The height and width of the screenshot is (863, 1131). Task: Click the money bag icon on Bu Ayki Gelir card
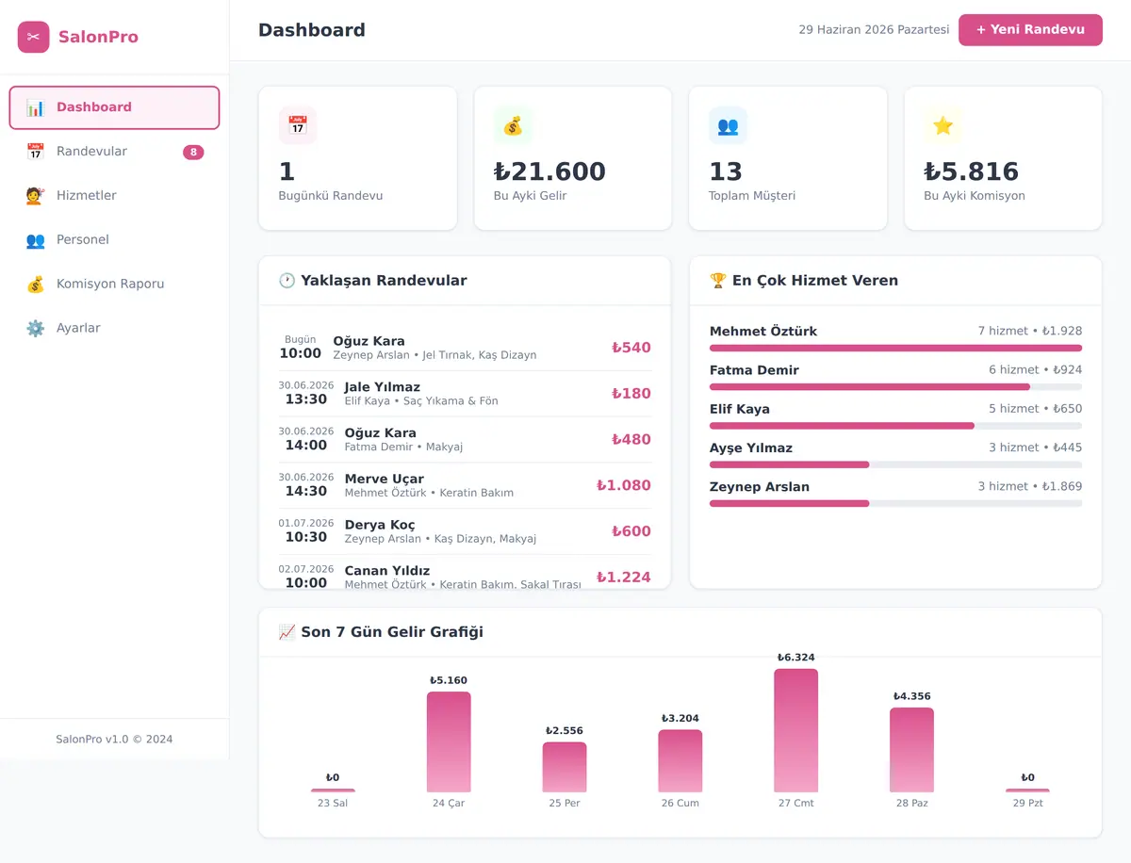click(513, 125)
